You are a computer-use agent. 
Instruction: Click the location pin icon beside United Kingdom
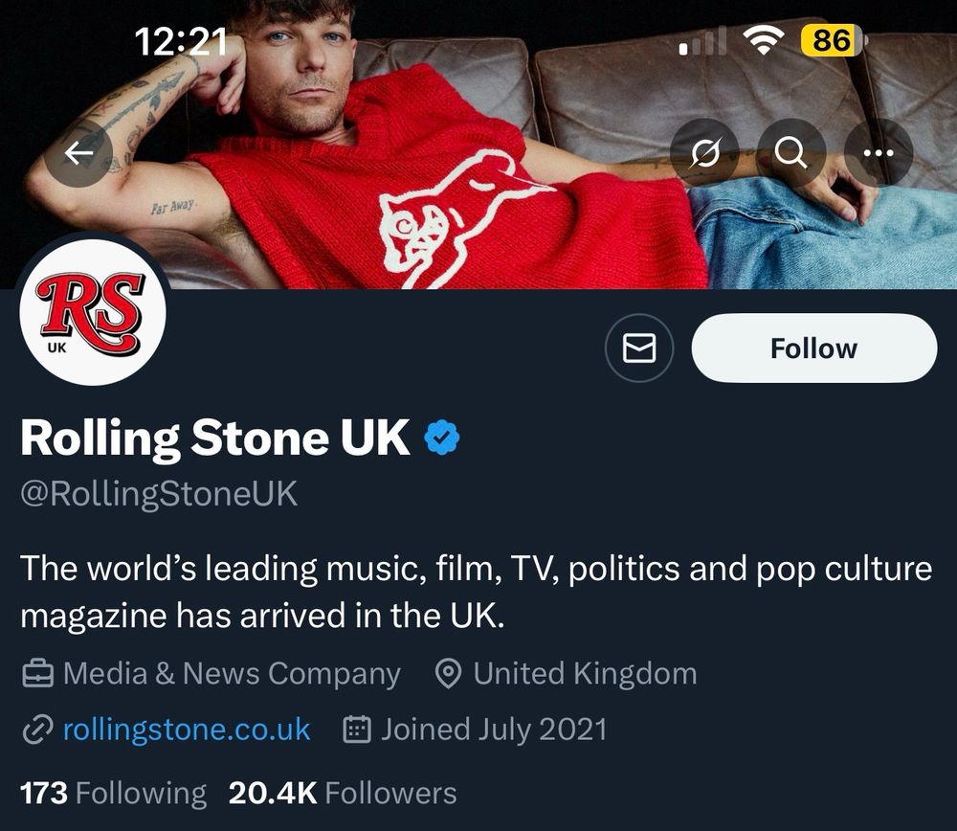pyautogui.click(x=448, y=674)
